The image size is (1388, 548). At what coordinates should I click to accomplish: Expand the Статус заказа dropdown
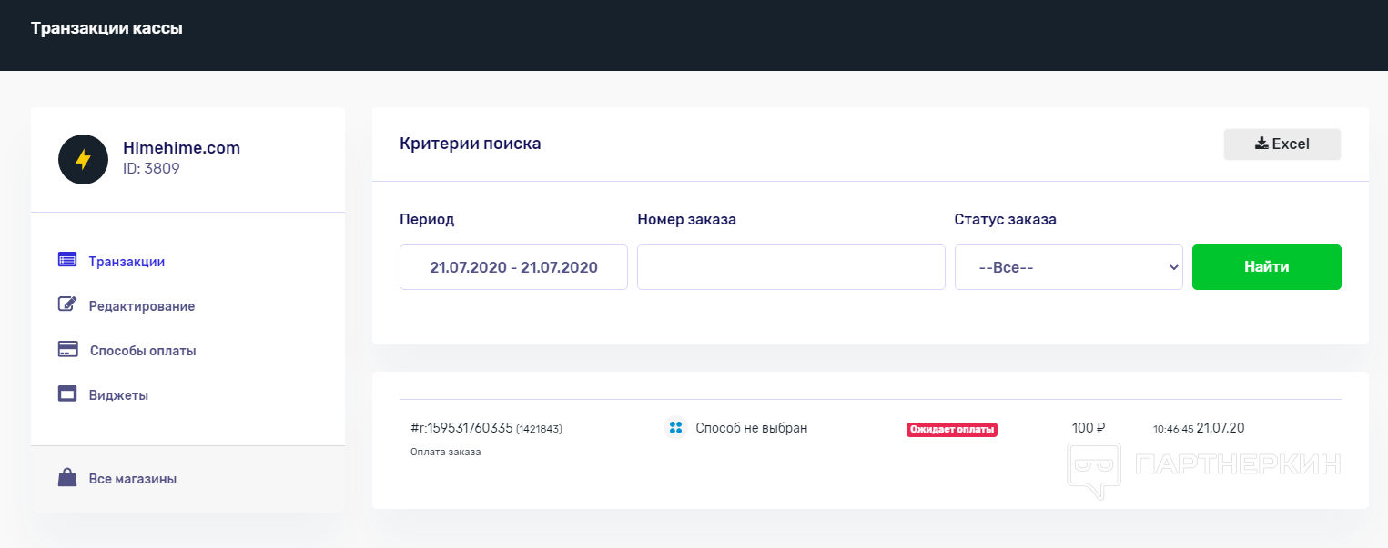[x=1068, y=267]
